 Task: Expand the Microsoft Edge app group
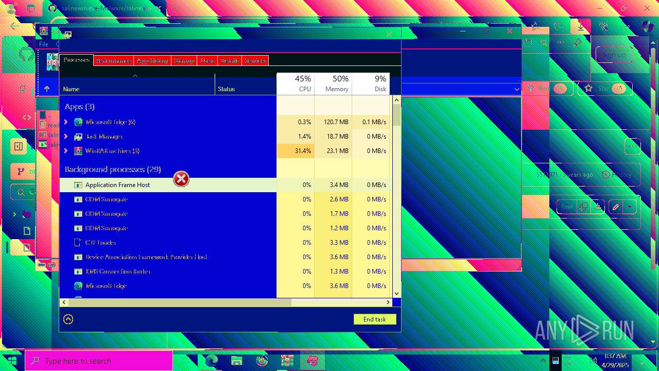[65, 122]
